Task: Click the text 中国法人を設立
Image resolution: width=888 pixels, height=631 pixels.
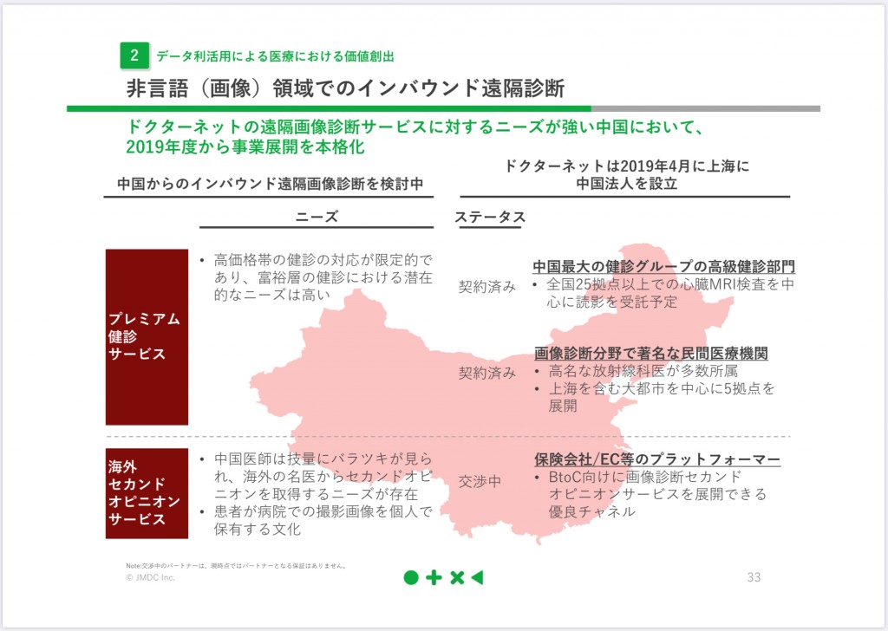Action: coord(626,184)
